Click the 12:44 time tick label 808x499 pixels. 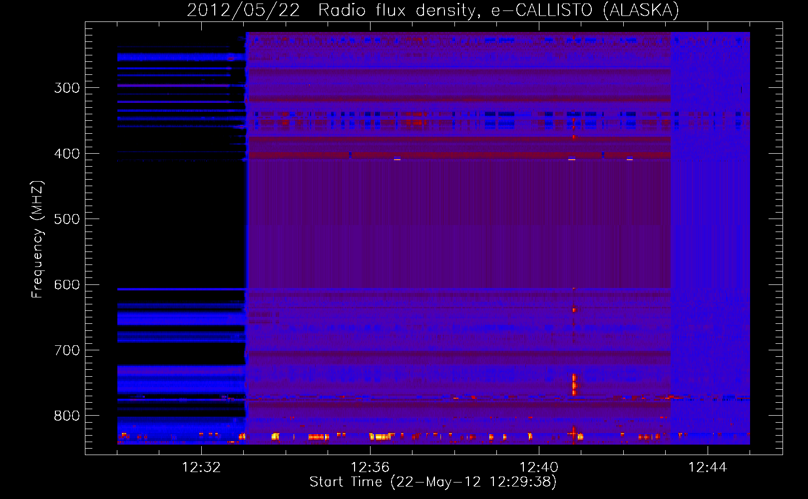point(708,467)
